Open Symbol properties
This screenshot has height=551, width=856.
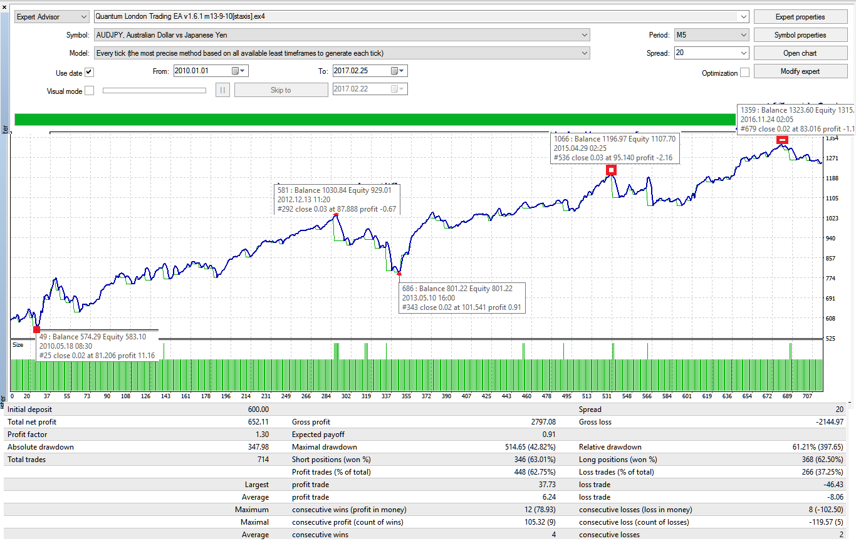pos(800,35)
